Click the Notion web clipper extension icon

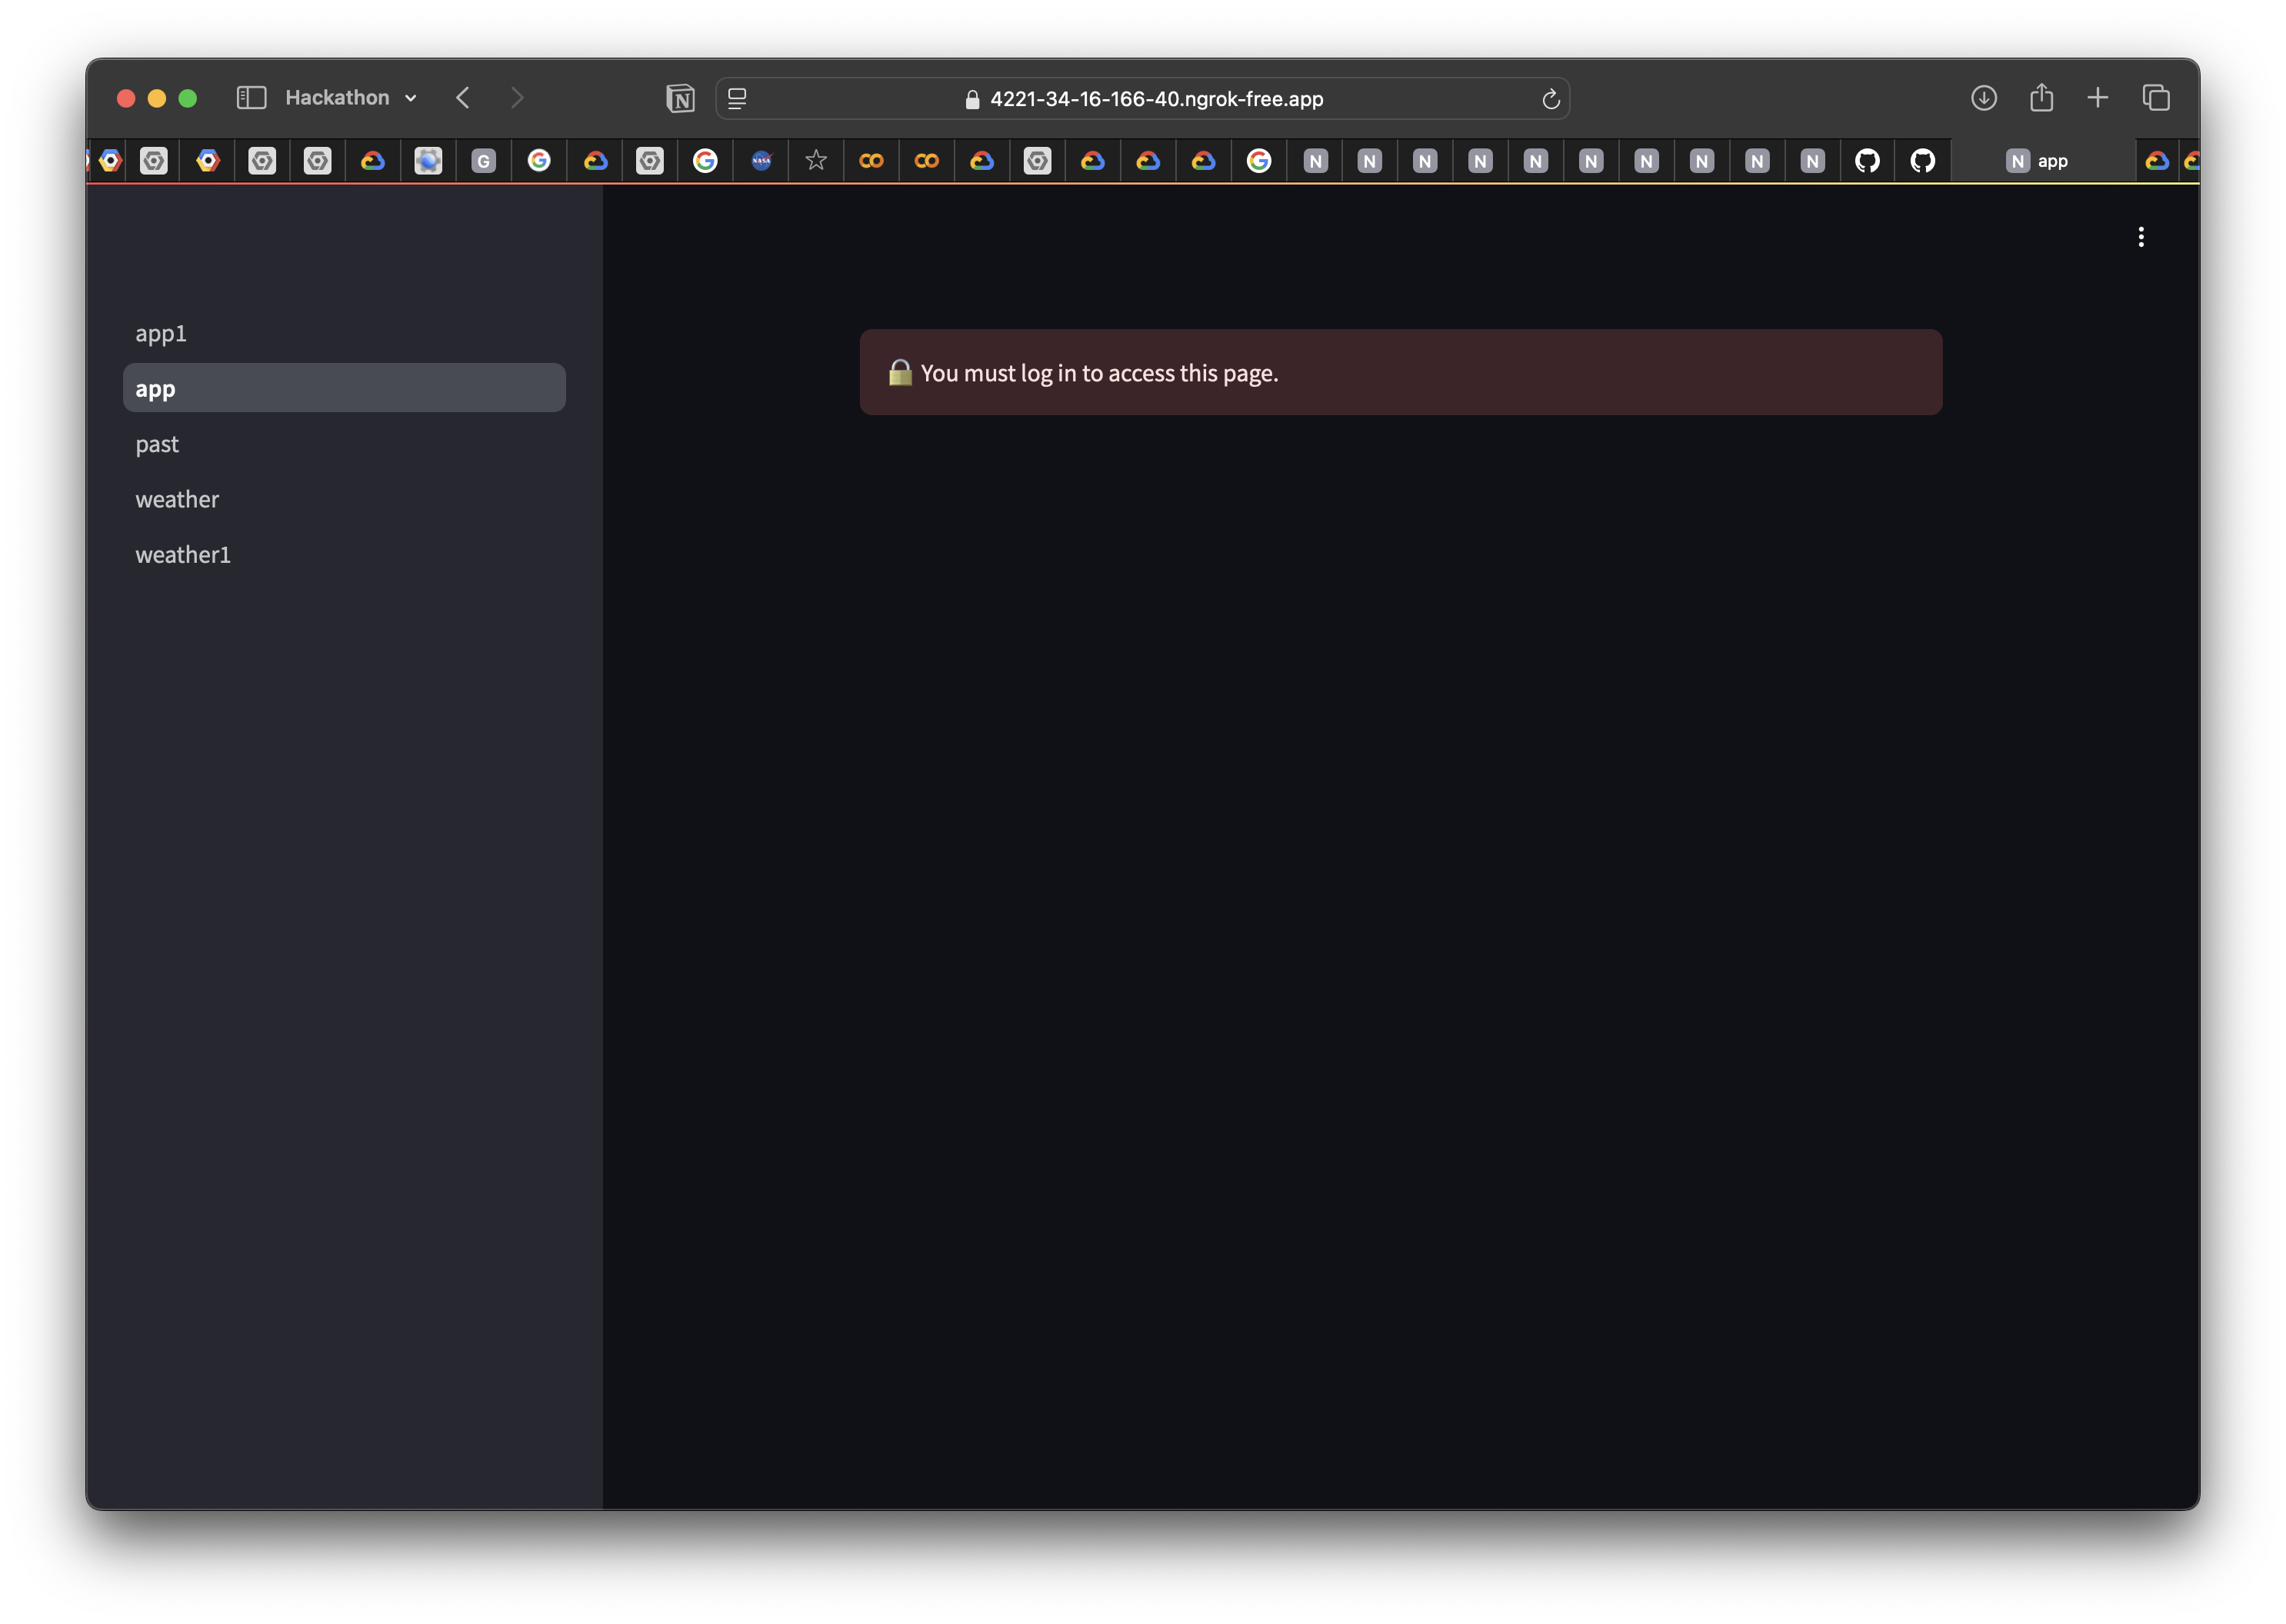click(680, 98)
